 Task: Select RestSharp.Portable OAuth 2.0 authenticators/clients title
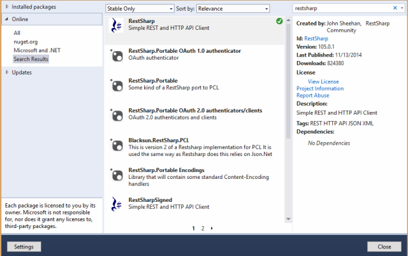pyautogui.click(x=195, y=111)
